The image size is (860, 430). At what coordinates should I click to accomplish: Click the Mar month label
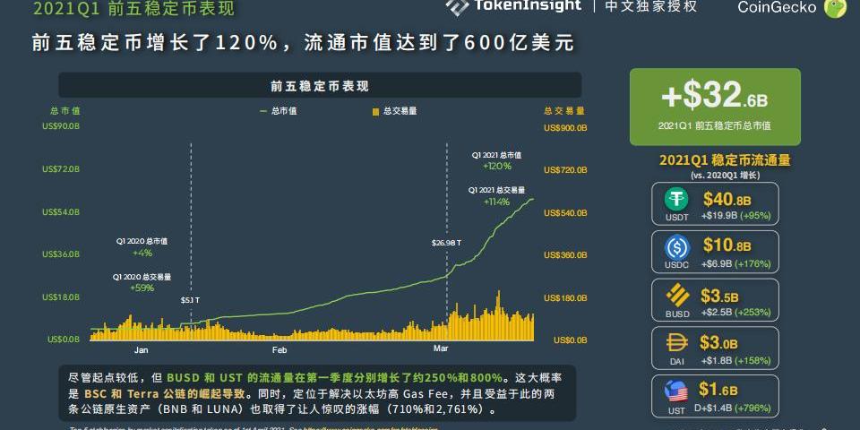441,348
